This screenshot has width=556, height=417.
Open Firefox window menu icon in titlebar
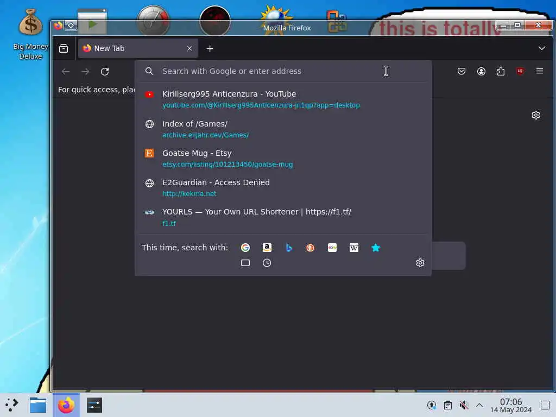pos(58,26)
